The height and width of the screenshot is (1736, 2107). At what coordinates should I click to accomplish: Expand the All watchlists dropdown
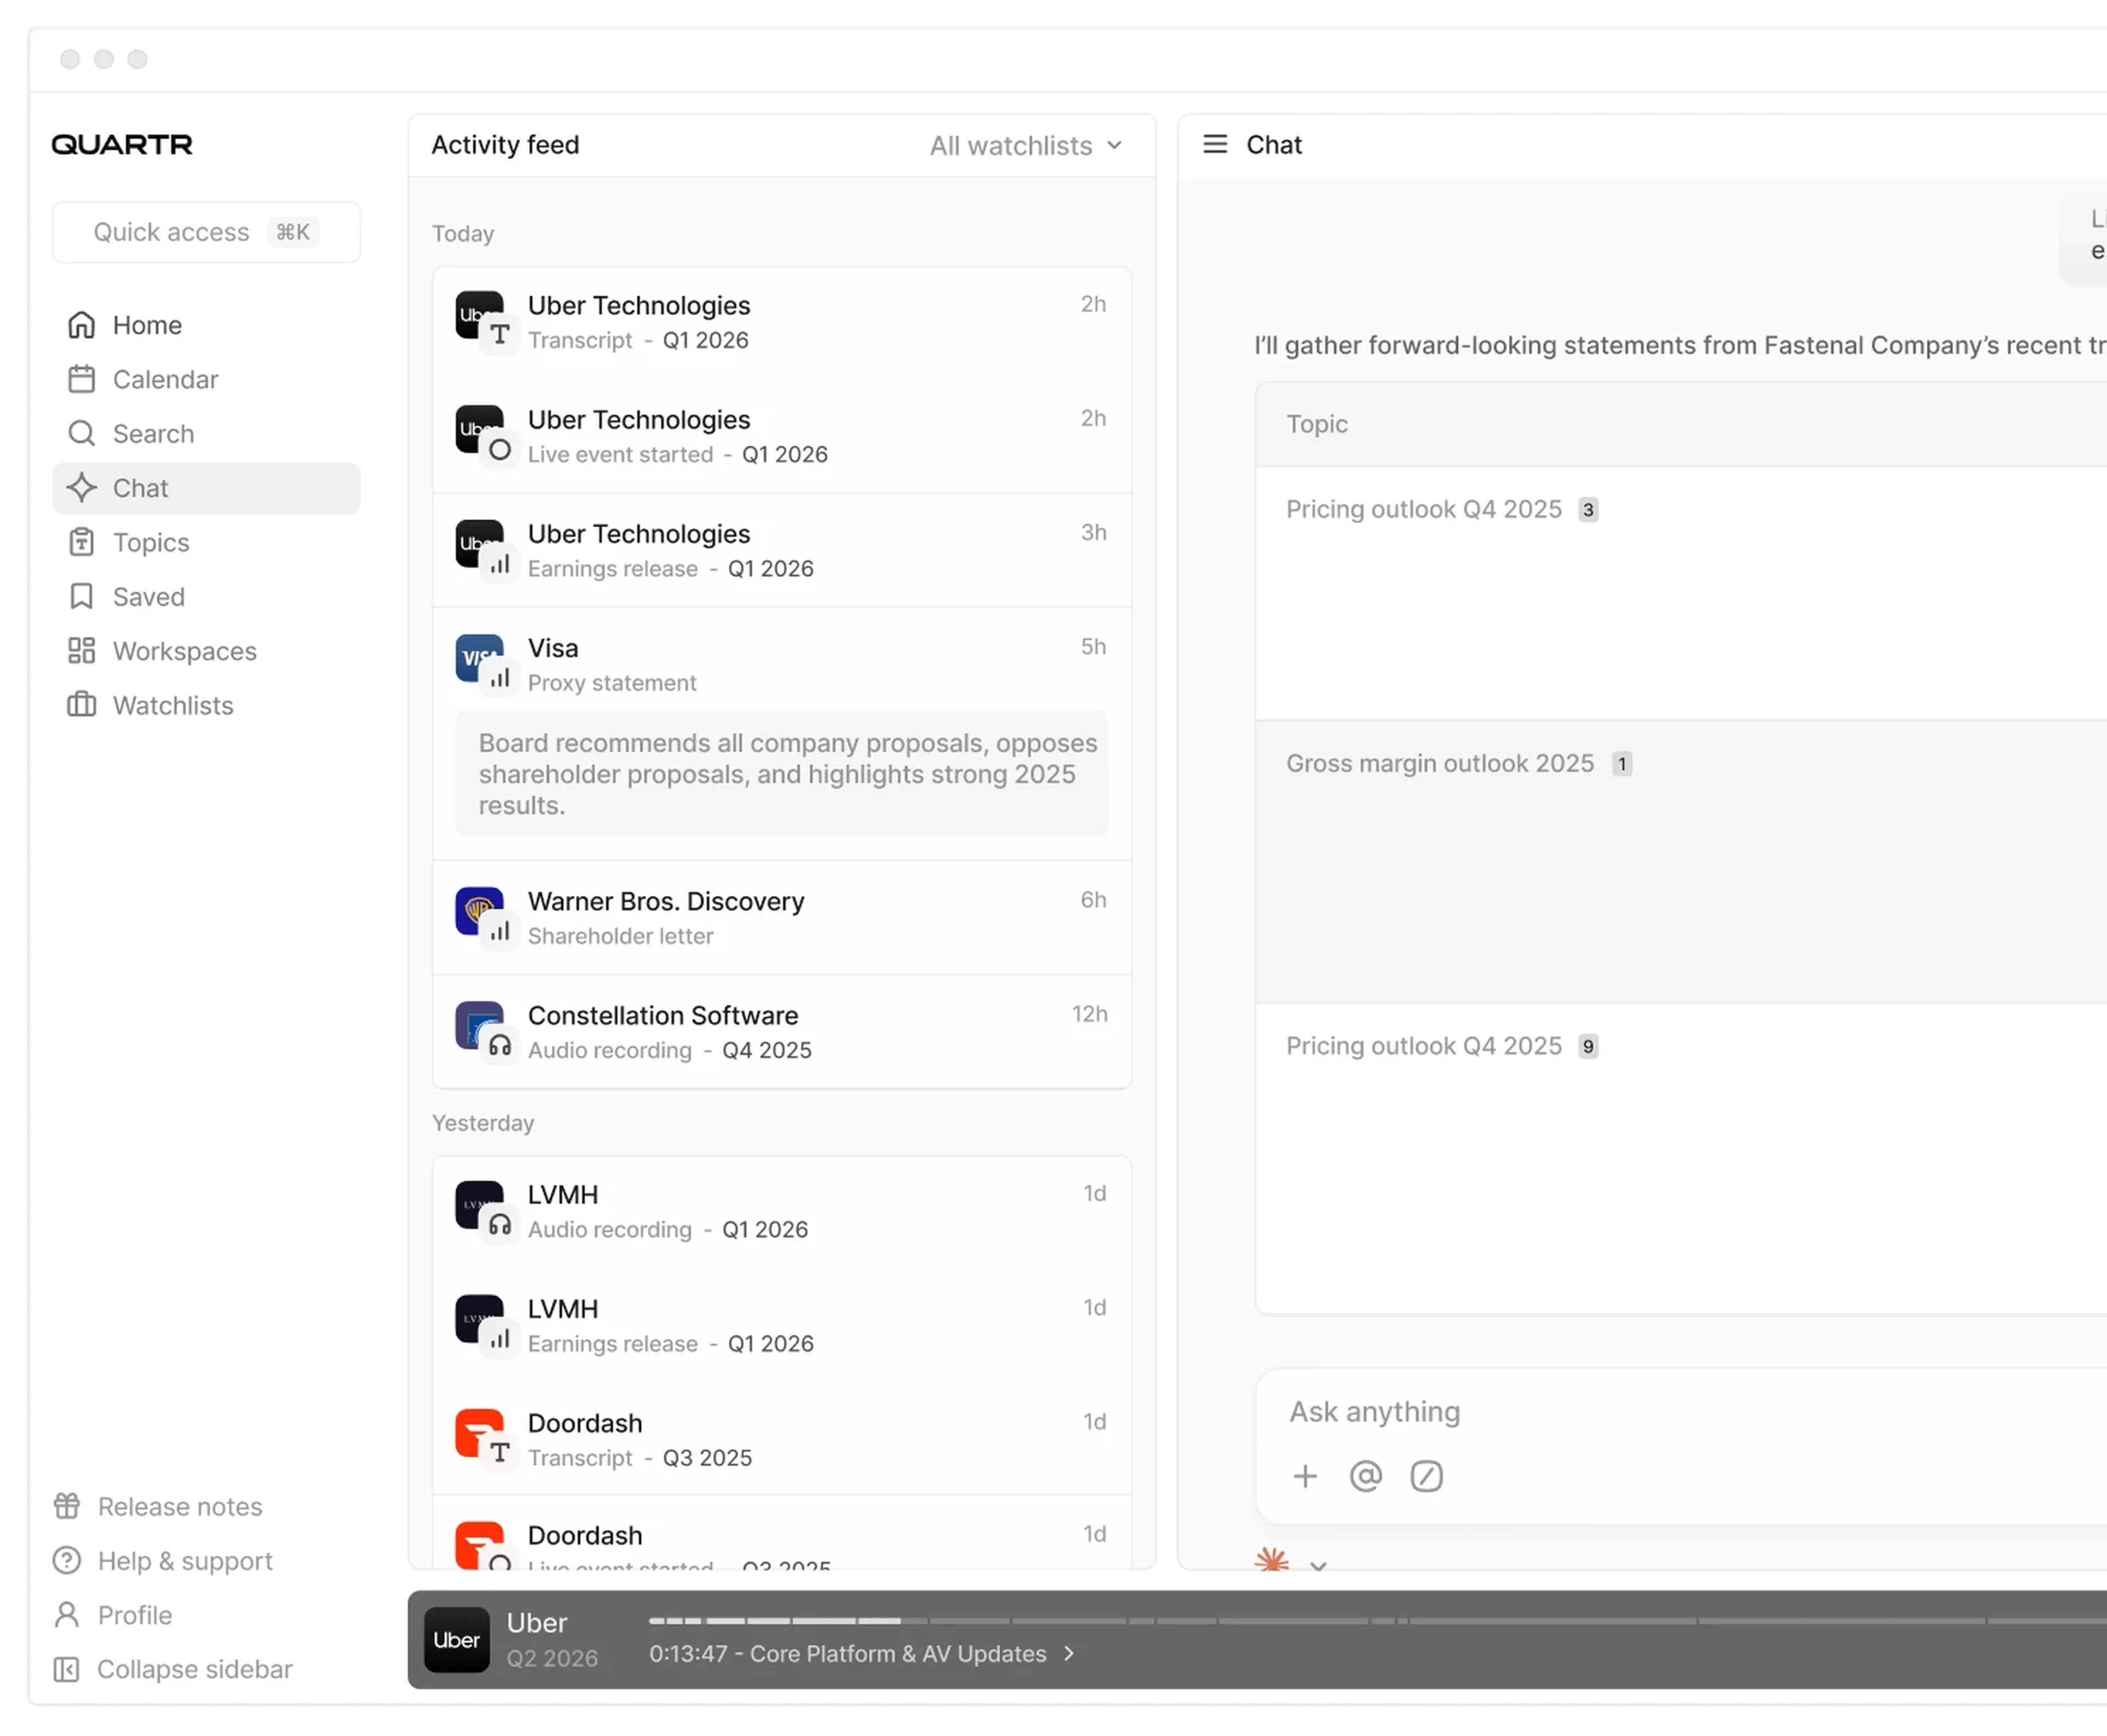(x=1026, y=146)
